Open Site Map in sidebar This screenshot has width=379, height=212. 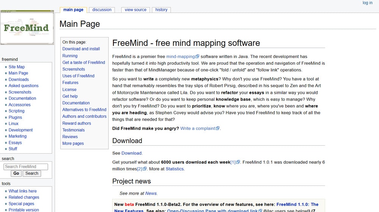click(x=17, y=67)
